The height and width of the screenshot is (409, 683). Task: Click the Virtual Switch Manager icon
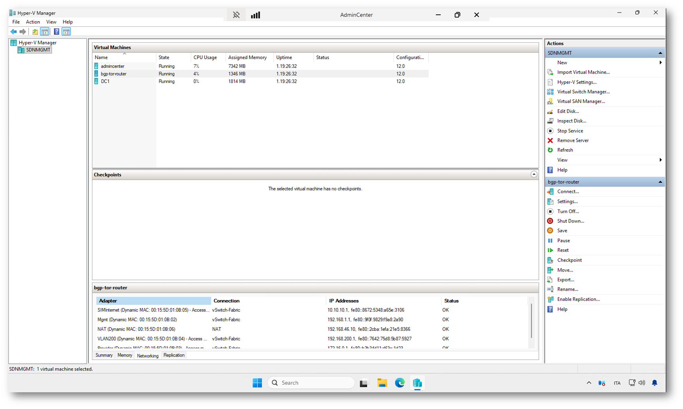coord(550,92)
